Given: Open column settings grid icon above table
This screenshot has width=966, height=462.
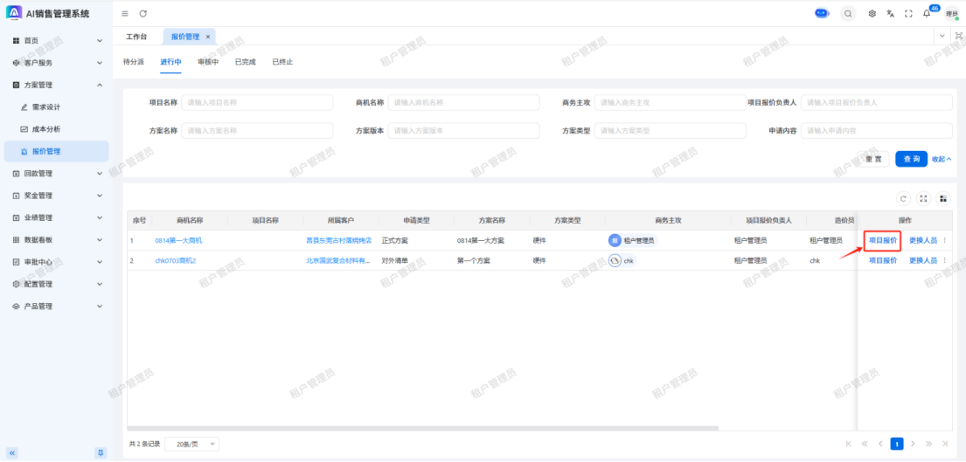Looking at the screenshot, I should (942, 198).
